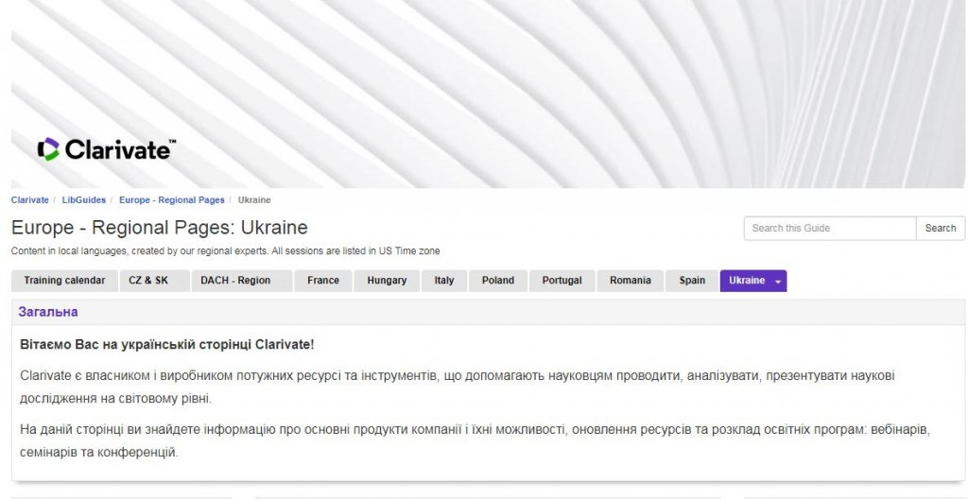Open the CZ & SK tab
This screenshot has width=968, height=499.
click(148, 281)
